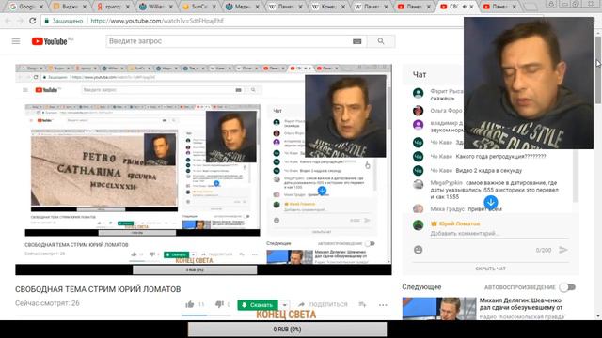Click the Следующее heading
The width and height of the screenshot is (602, 338).
[421, 287]
